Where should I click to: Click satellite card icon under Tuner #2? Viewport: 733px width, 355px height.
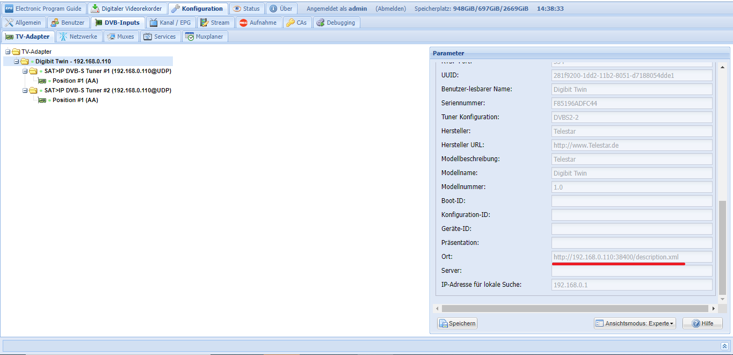(42, 100)
